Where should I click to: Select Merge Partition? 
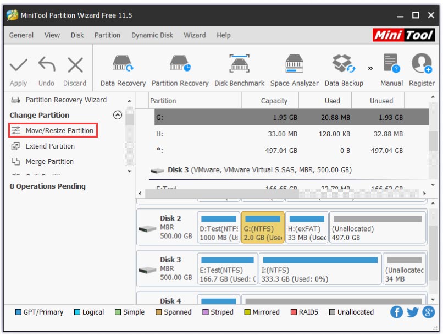coord(49,161)
